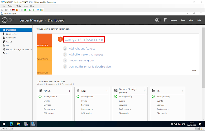Hide the welcome tile
This screenshot has width=205, height=131.
point(194,70)
